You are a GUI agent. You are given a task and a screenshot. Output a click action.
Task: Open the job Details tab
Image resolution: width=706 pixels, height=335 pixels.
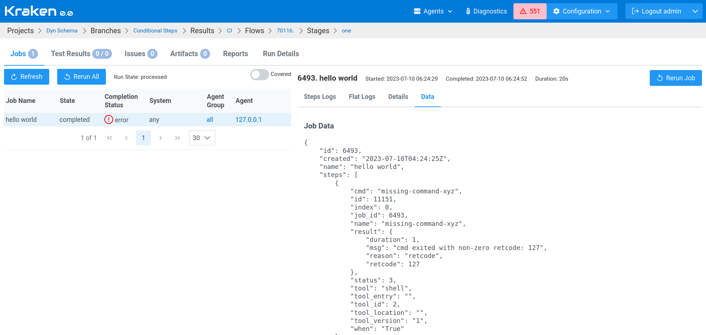(x=398, y=97)
